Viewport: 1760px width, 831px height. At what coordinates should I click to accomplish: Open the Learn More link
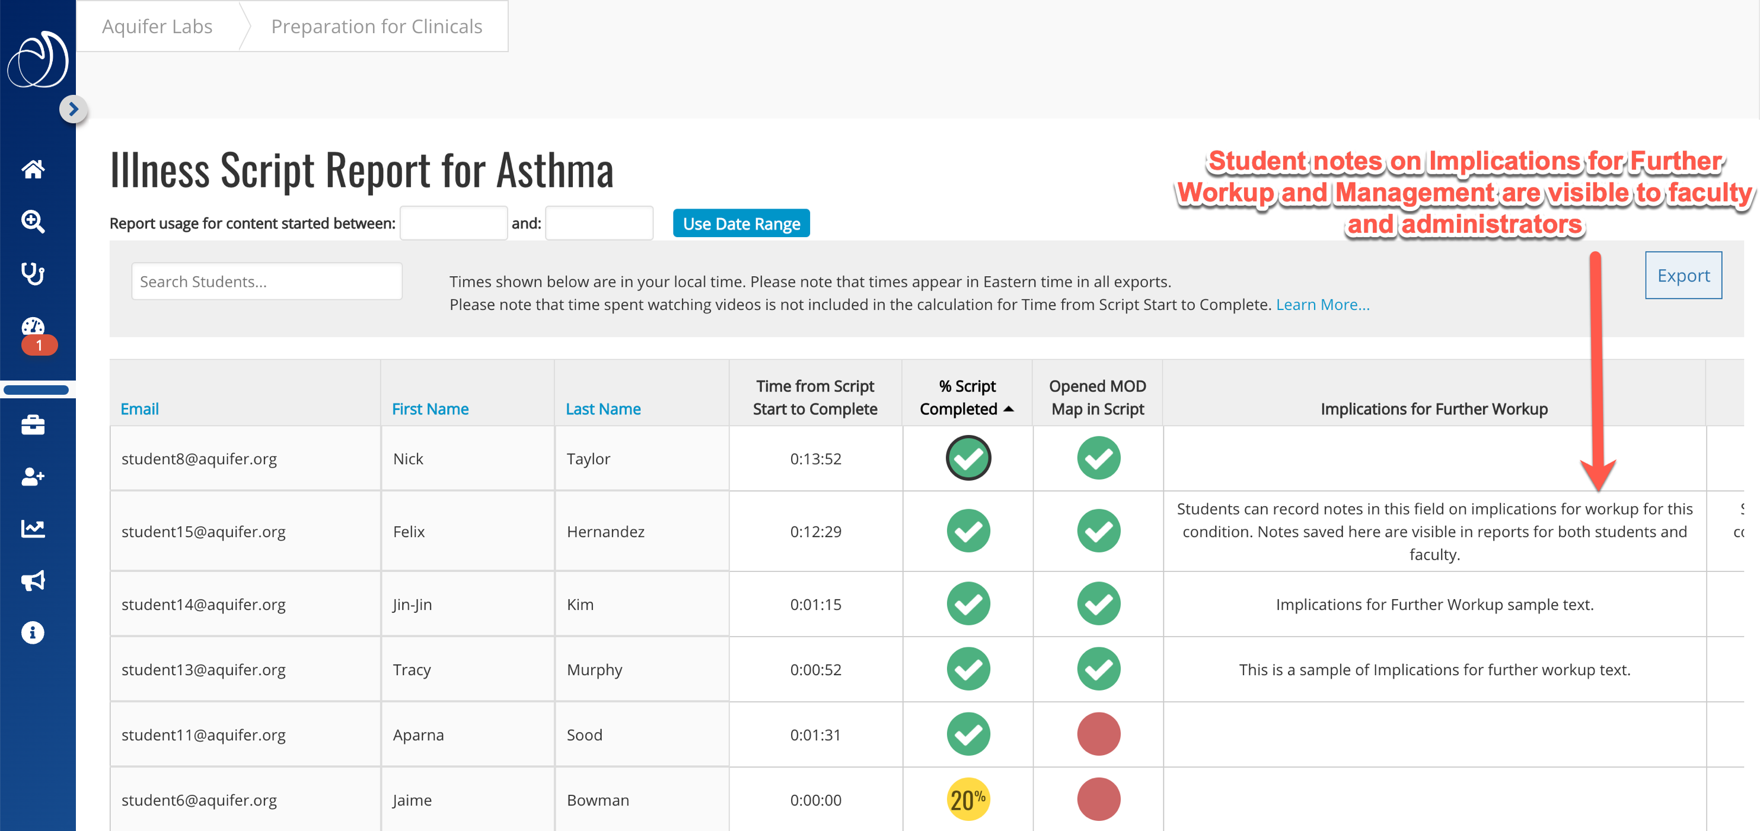1323,305
